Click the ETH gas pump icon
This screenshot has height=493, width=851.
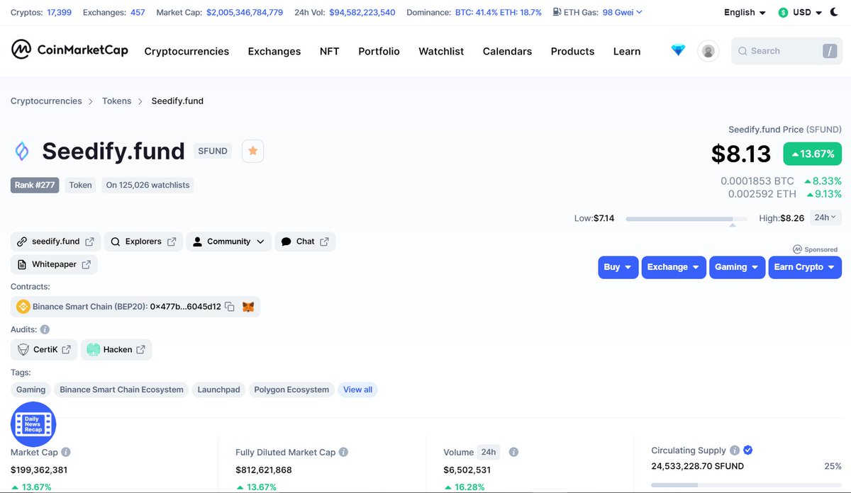(x=557, y=12)
